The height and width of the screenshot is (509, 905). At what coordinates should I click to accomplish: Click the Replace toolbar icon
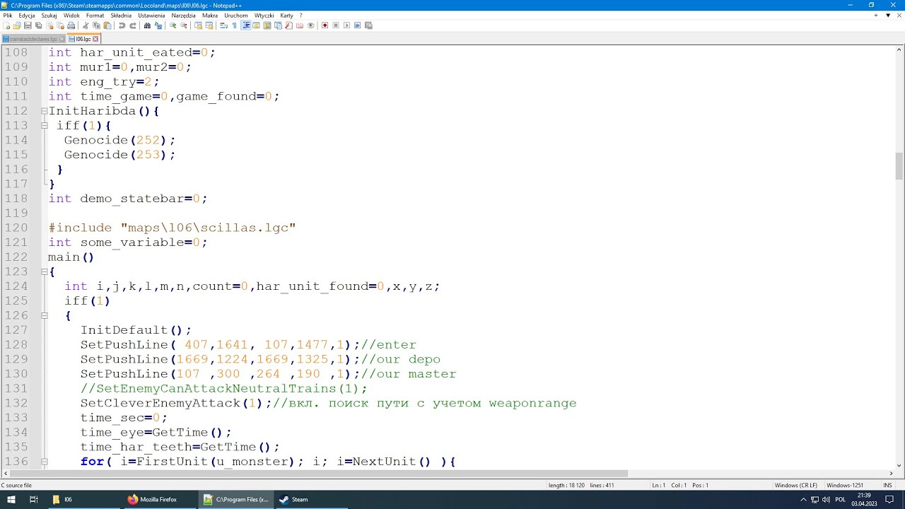pos(158,25)
